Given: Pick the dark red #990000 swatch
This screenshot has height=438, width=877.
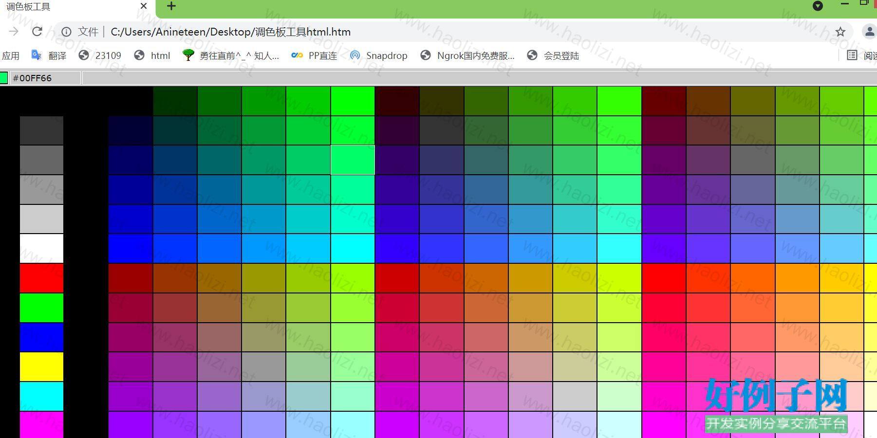Looking at the screenshot, I should click(x=131, y=278).
